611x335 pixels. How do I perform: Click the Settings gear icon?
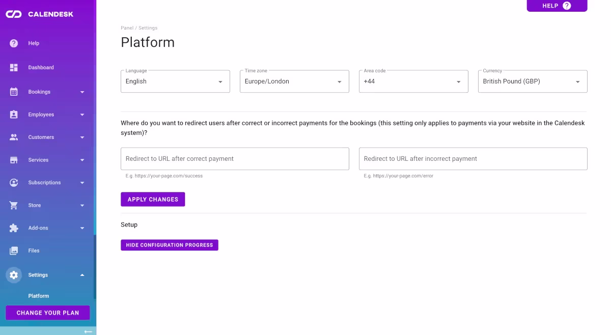pyautogui.click(x=14, y=274)
